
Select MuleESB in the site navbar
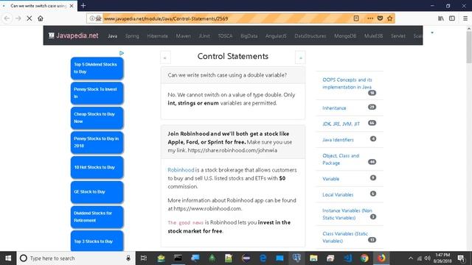(x=373, y=36)
